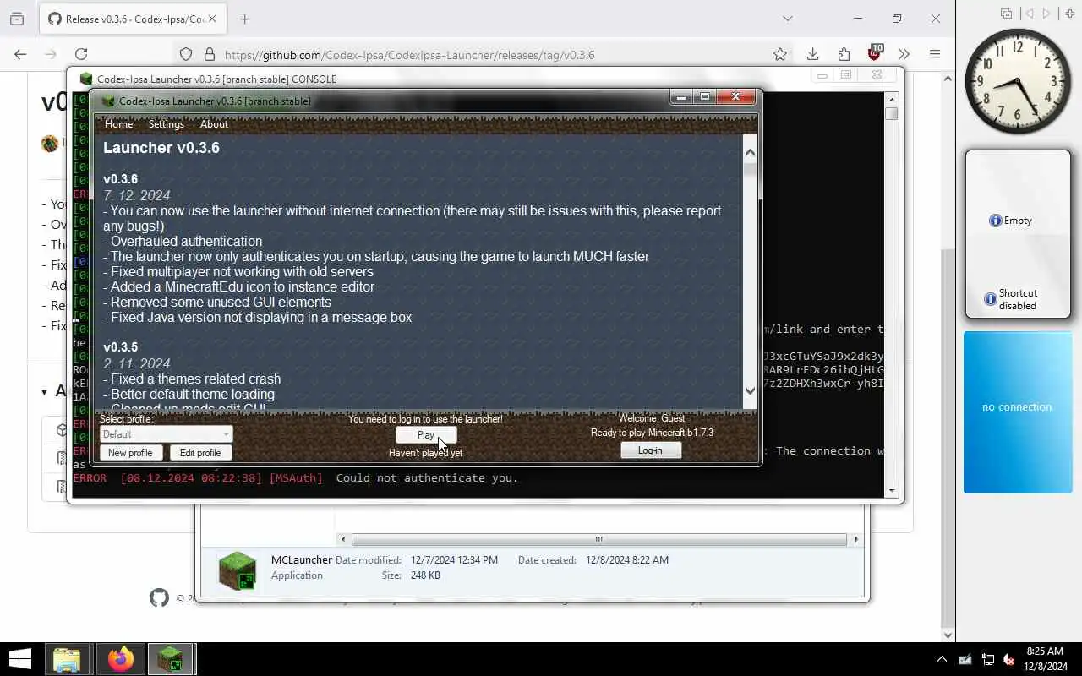The image size is (1082, 676).
Task: Open the About menu in the launcher
Action: coord(214,124)
